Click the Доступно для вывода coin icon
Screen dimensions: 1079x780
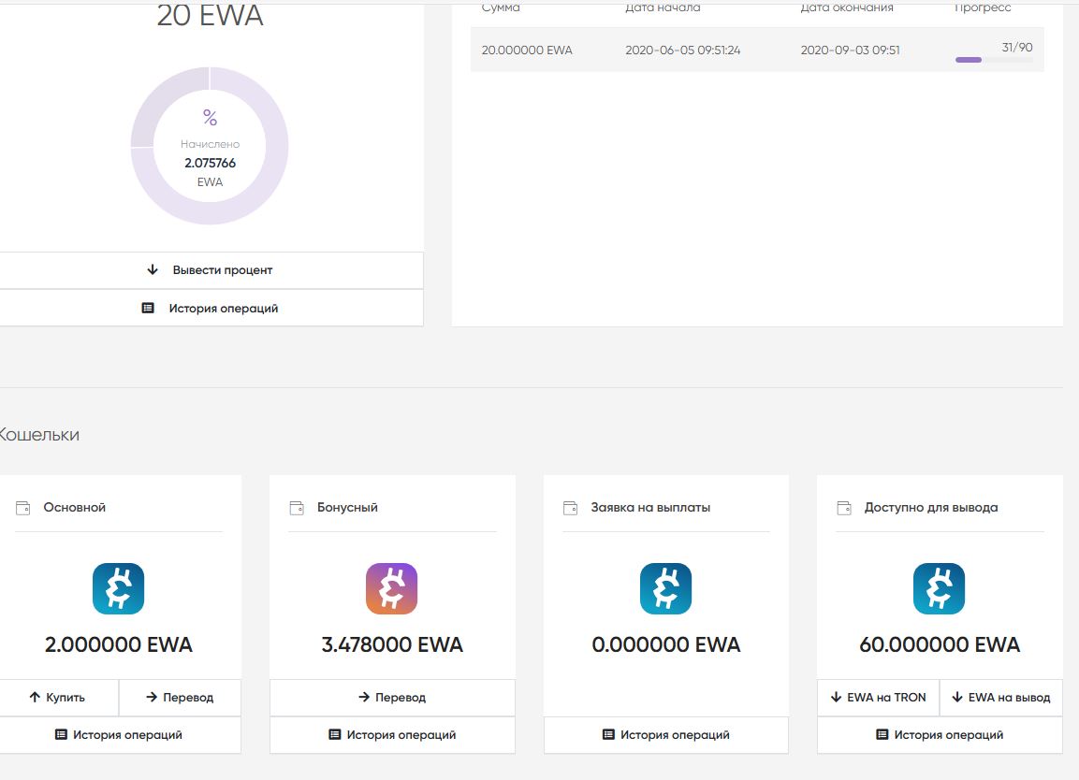939,588
